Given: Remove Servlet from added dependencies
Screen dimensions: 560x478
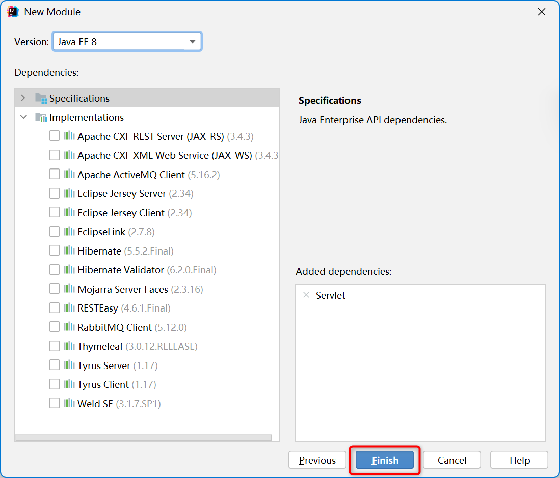Looking at the screenshot, I should [306, 295].
